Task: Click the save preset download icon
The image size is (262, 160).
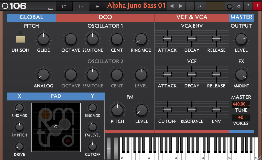Action: (x=200, y=6)
